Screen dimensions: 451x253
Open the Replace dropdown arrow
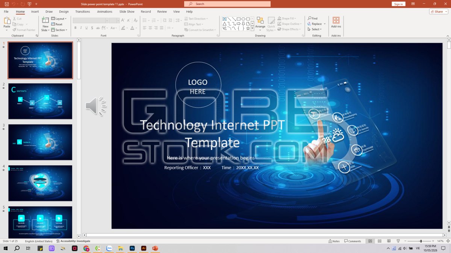pos(325,24)
